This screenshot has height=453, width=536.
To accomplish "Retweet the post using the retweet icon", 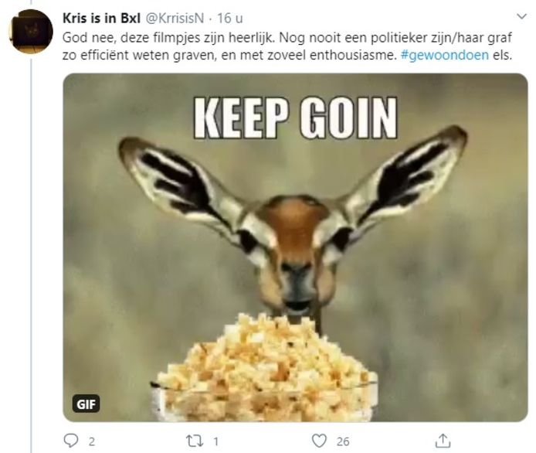I will tap(195, 441).
